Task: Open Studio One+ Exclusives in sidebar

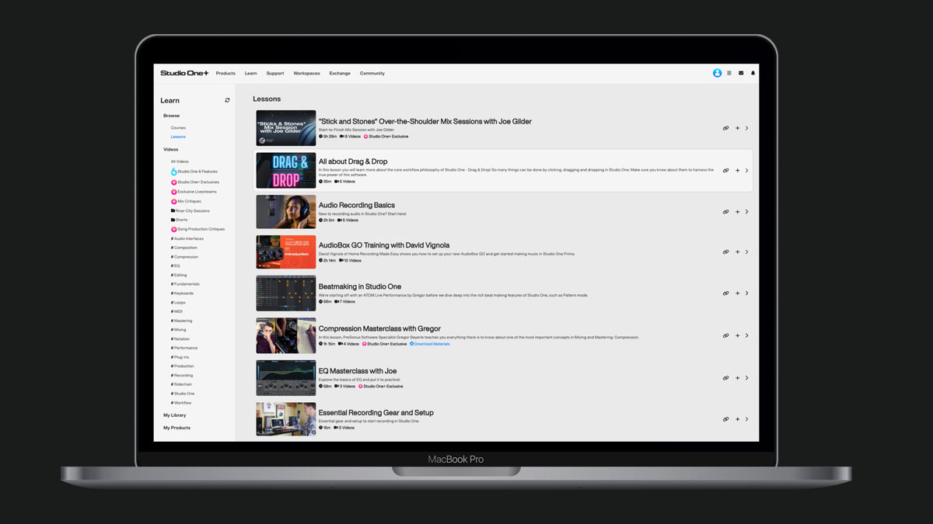Action: 195,182
